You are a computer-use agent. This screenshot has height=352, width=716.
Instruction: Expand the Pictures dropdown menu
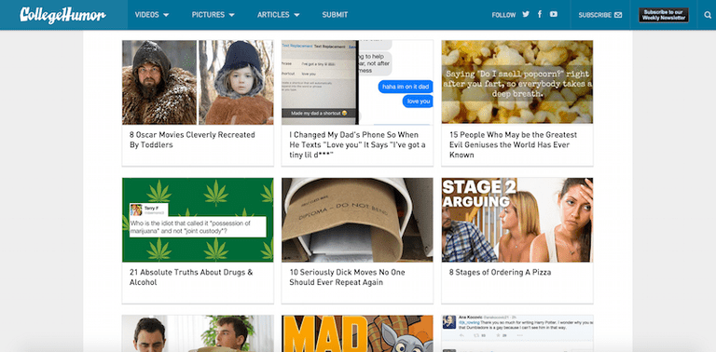(x=213, y=15)
